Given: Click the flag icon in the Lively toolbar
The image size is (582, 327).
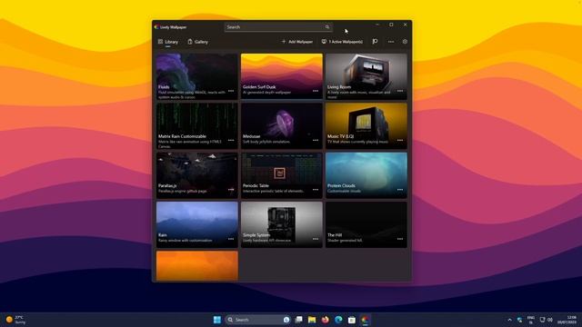Looking at the screenshot, I should coord(375,42).
